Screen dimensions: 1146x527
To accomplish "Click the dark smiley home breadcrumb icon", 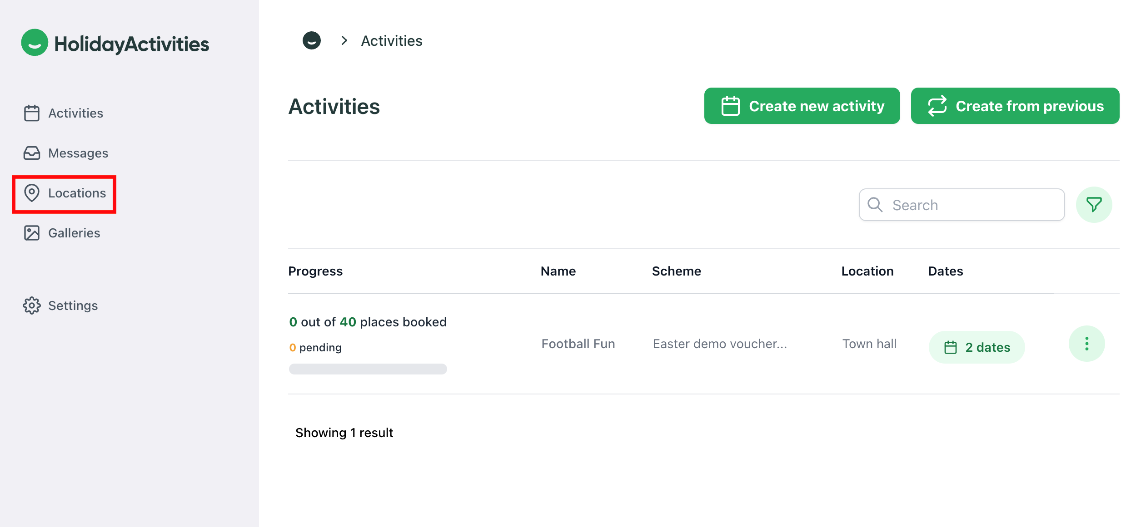I will coord(312,40).
